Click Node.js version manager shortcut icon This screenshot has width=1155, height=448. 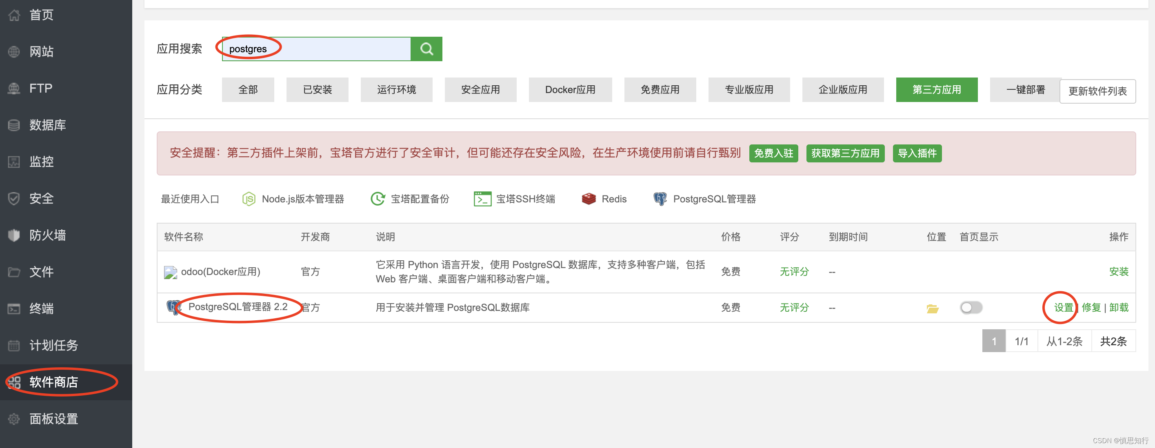[x=249, y=199]
